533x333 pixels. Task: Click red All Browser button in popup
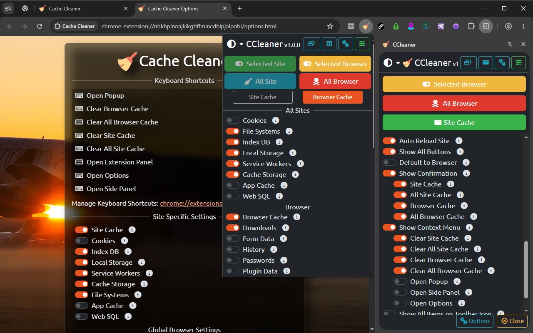(x=335, y=81)
